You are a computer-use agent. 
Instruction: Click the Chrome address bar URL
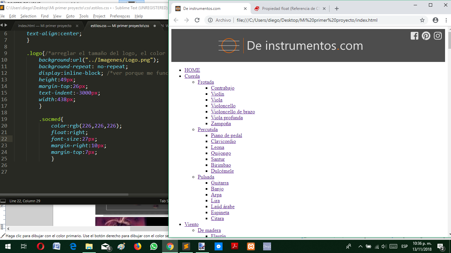click(307, 20)
